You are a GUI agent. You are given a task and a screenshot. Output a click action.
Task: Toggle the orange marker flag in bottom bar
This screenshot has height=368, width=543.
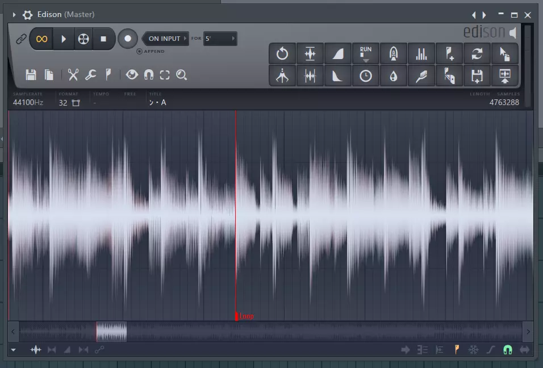click(x=457, y=350)
